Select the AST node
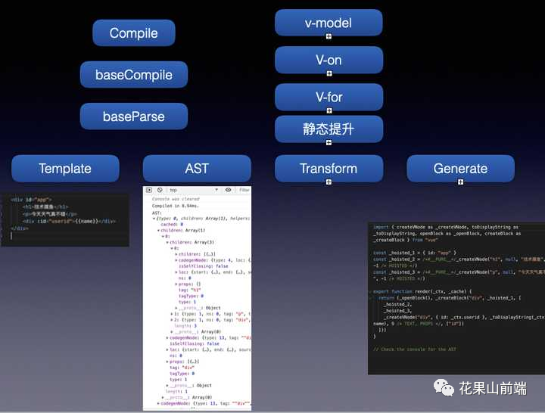 pyautogui.click(x=197, y=169)
